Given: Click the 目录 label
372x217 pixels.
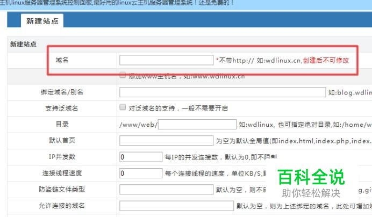Looking at the screenshot, I should pyautogui.click(x=62, y=124).
